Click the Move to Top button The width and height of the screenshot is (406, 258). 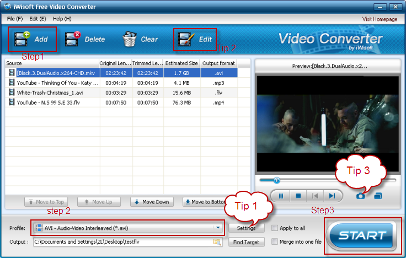(46, 202)
